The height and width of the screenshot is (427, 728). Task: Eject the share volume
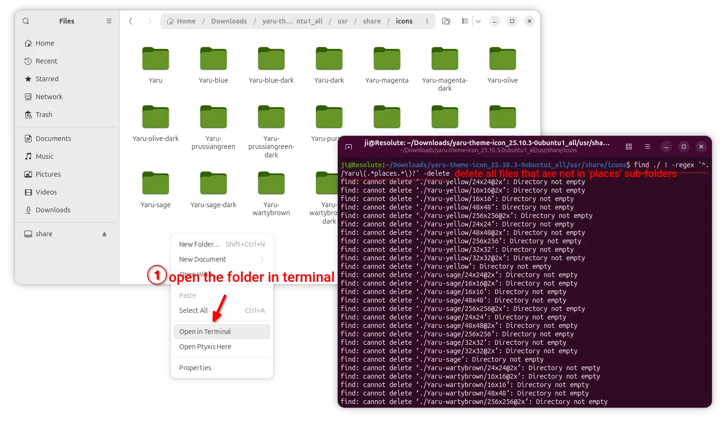point(104,234)
